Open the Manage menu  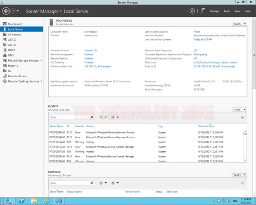click(x=214, y=11)
